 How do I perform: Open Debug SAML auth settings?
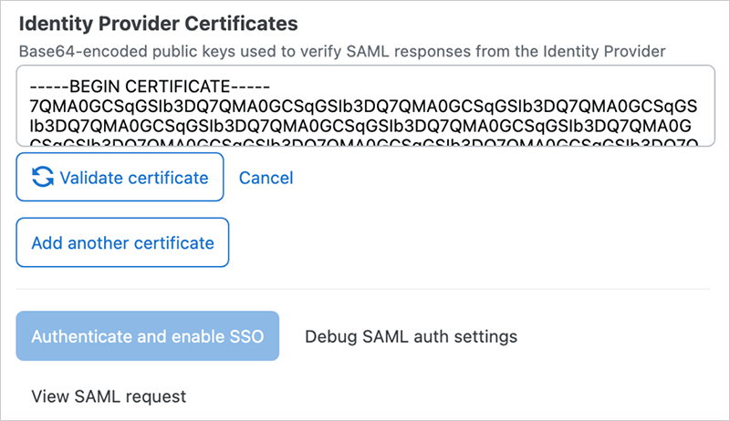(411, 336)
